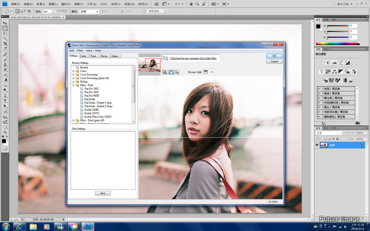Viewport: 370px width, 231px height.
Task: Toggle lock position in Layers panel
Action: coord(334,139)
